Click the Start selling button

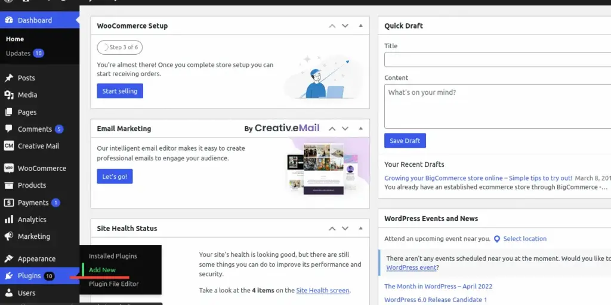coord(120,91)
